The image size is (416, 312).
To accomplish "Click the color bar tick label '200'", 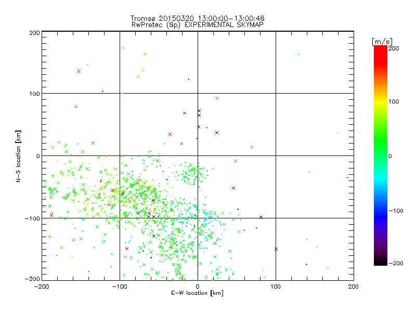I will pyautogui.click(x=394, y=48).
